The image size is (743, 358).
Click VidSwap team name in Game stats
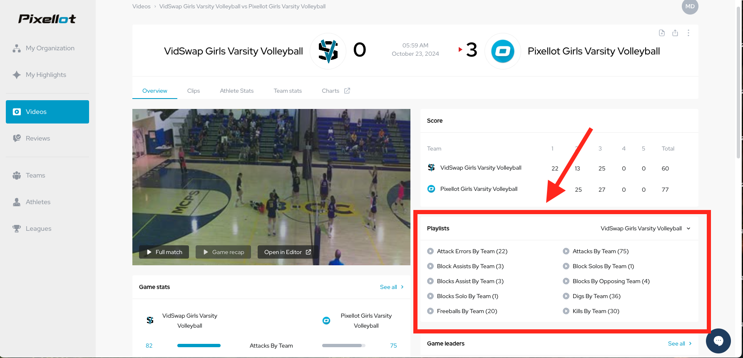[x=190, y=321]
